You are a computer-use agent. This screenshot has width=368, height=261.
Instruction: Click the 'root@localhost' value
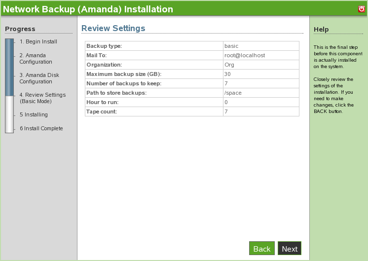[x=245, y=55]
